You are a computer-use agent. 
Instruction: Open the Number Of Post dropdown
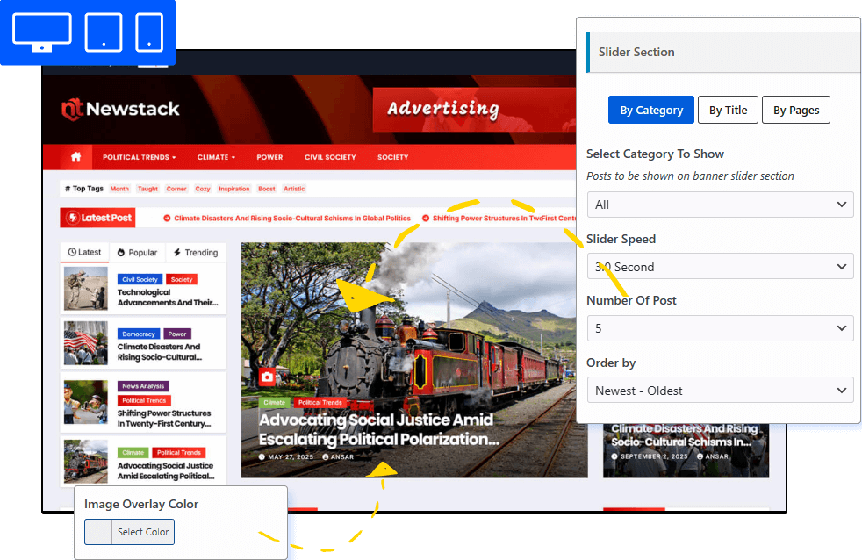point(720,328)
